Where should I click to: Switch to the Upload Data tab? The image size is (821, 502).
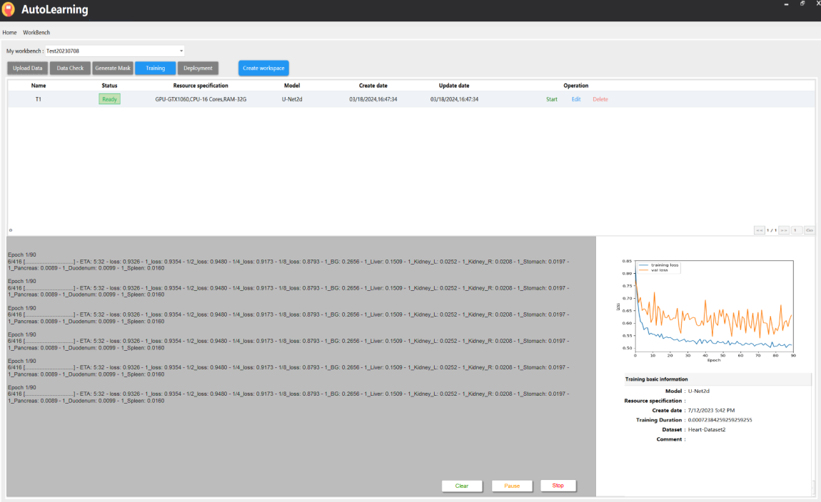click(x=28, y=68)
